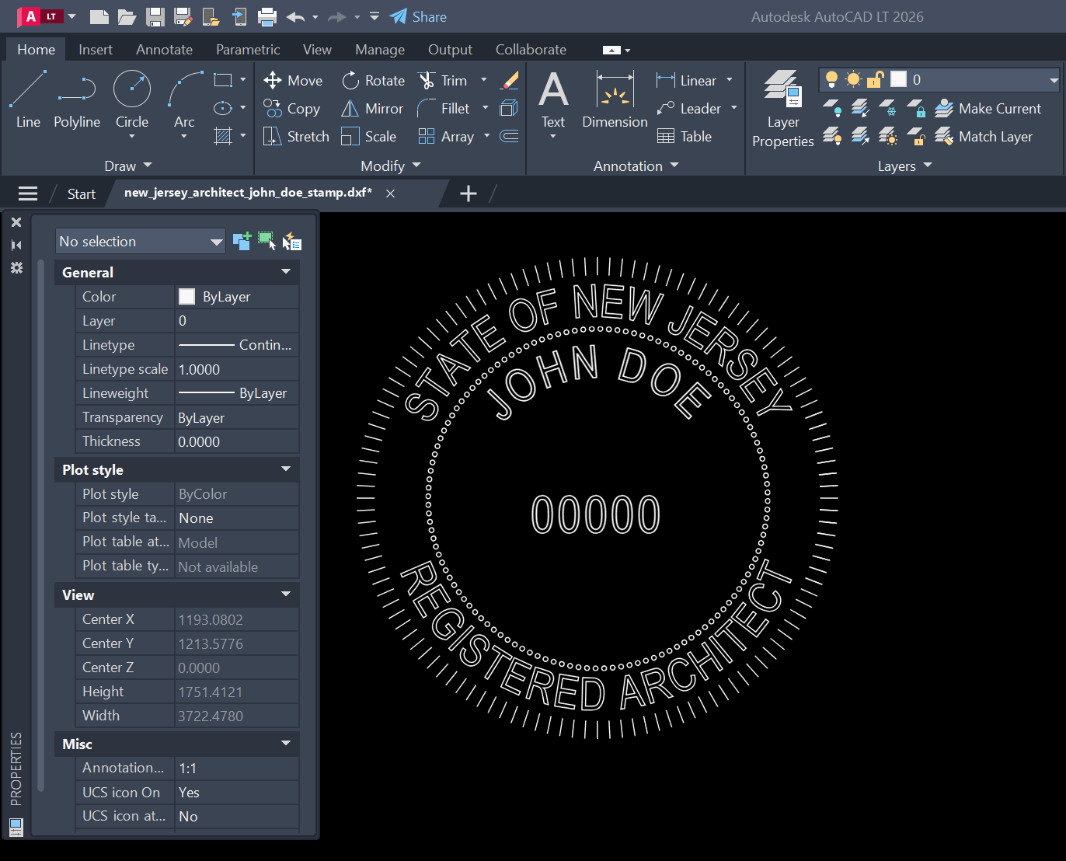Click Make Current layer button
Screen dimensions: 1066x861
coord(988,108)
